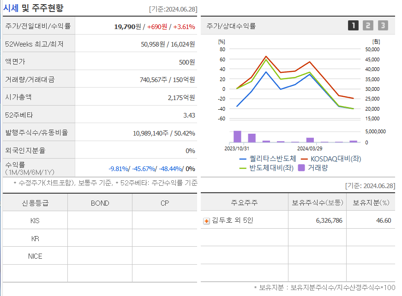Viewport: 402px width, 296px height.
Task: Click 2024/03/29 volume bar in chart
Action: point(310,140)
